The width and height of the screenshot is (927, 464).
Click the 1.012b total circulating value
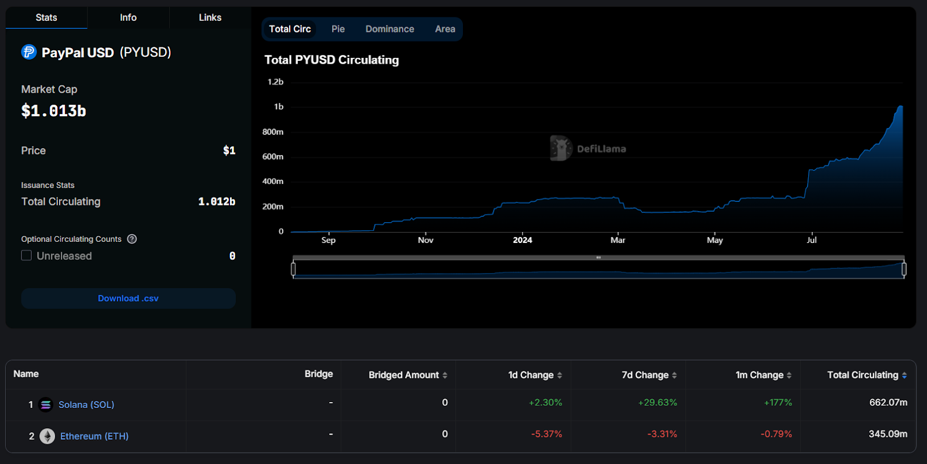click(217, 202)
